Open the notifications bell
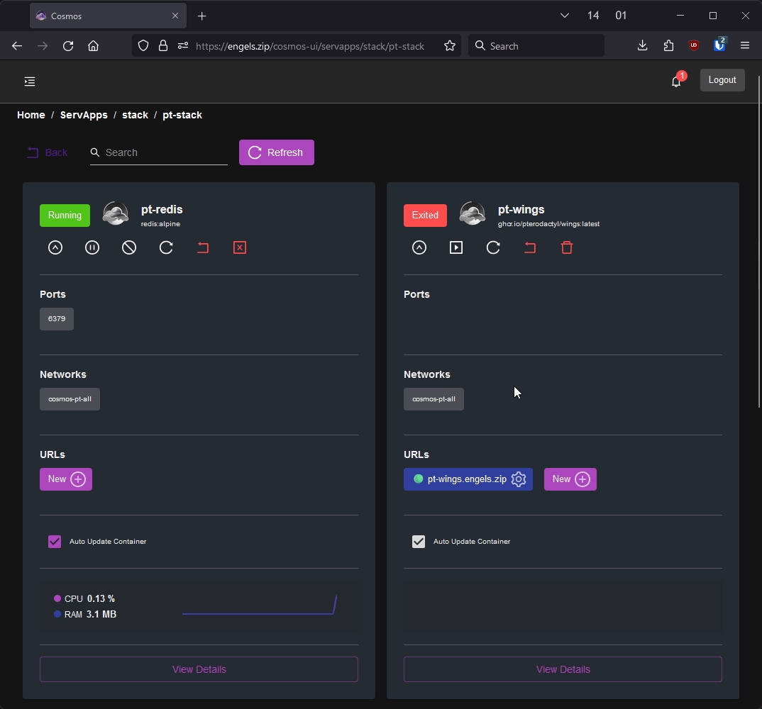The image size is (762, 709). point(676,82)
